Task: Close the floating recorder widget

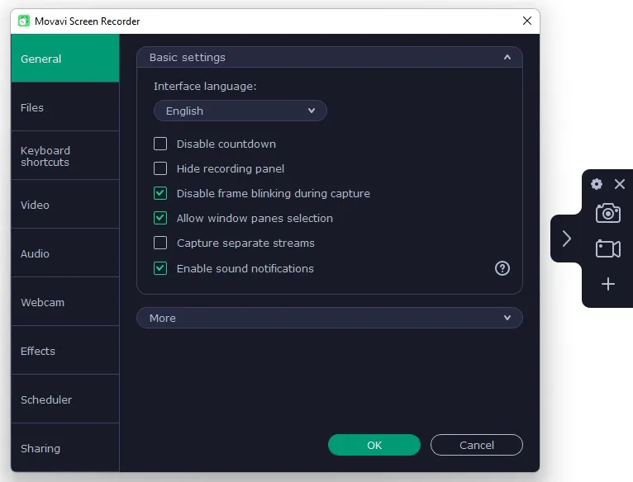Action: click(x=619, y=184)
